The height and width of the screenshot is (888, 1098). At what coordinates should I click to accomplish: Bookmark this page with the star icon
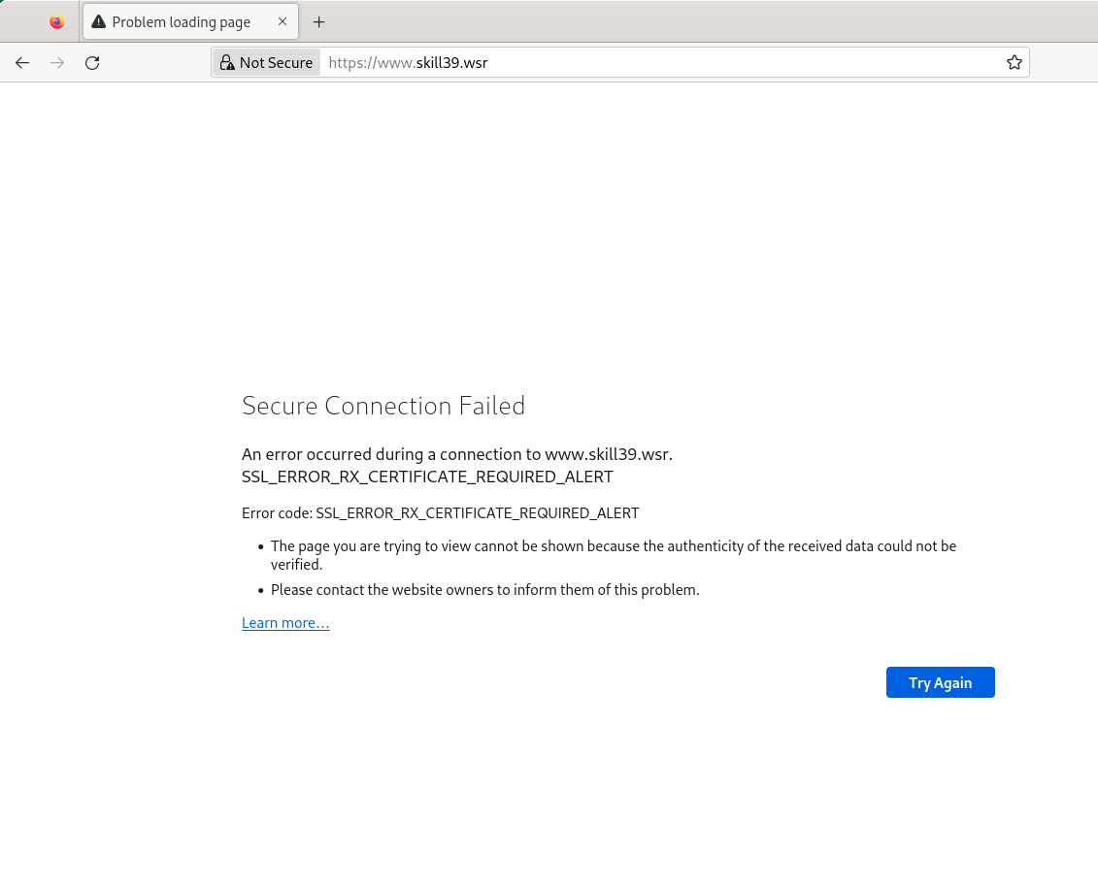coord(1014,63)
